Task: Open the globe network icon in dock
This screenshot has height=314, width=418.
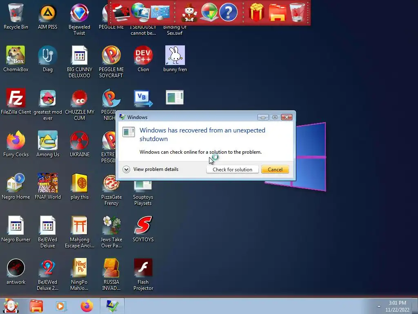Action: (140, 12)
